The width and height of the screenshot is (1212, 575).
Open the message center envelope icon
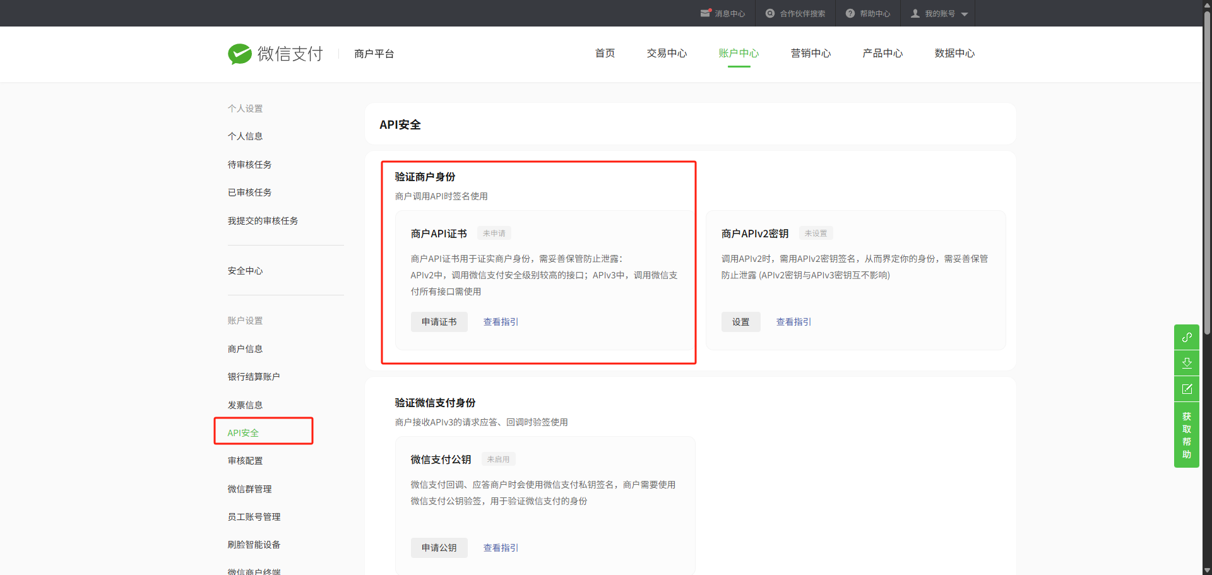(705, 13)
